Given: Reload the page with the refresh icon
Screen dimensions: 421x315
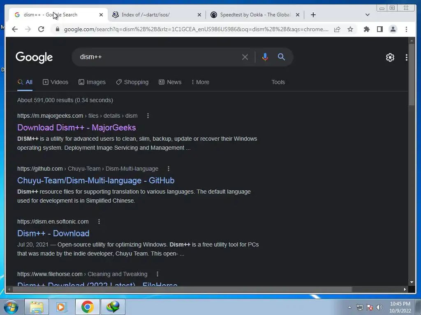Looking at the screenshot, I should 41,29.
